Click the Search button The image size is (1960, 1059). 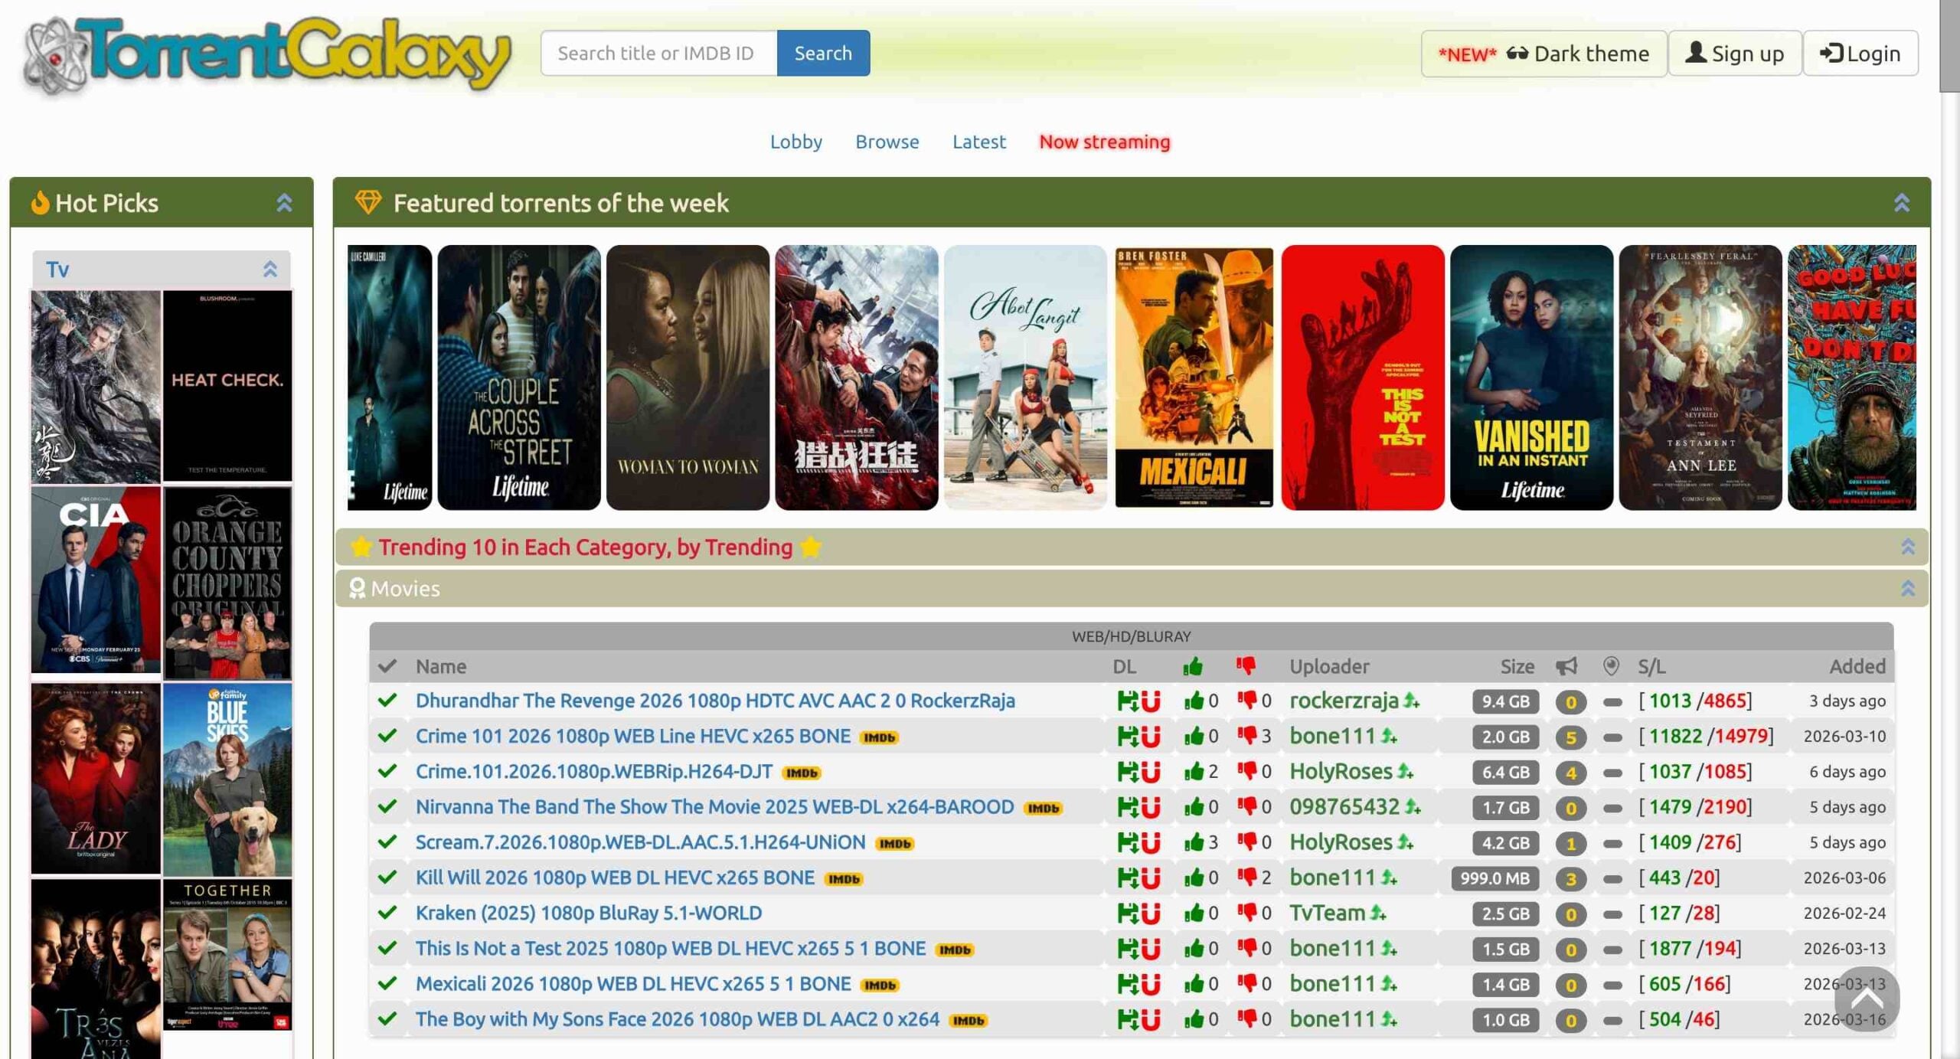[x=823, y=53]
